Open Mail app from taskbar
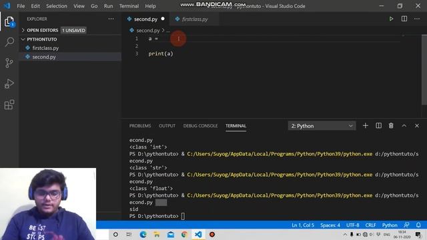The image size is (427, 240). [x=171, y=234]
